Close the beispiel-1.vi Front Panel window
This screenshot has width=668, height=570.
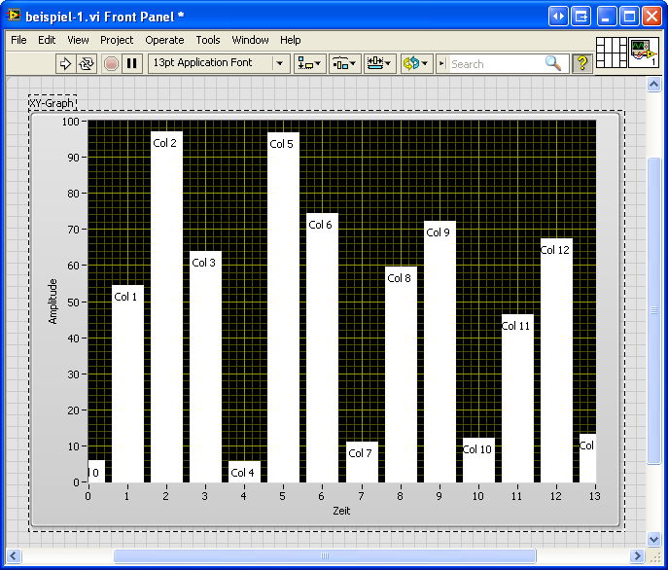pos(651,17)
